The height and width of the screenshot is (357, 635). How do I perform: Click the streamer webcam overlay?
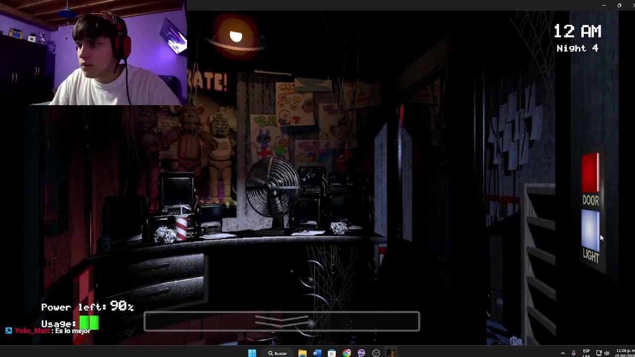[x=93, y=53]
